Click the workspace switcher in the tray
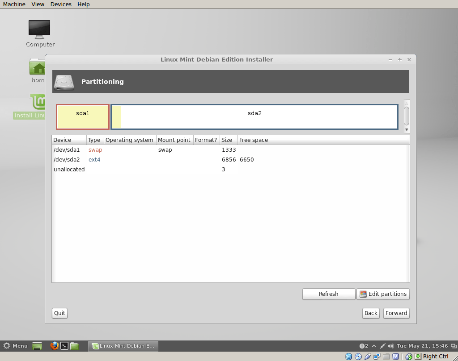458x361 pixels. coord(454,346)
